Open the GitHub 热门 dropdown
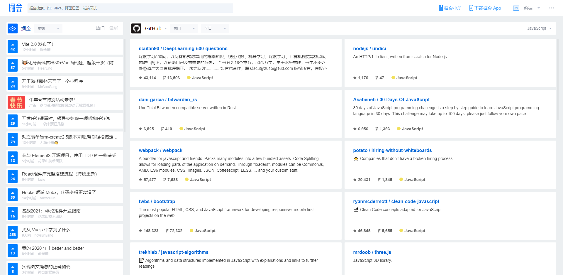 [184, 28]
